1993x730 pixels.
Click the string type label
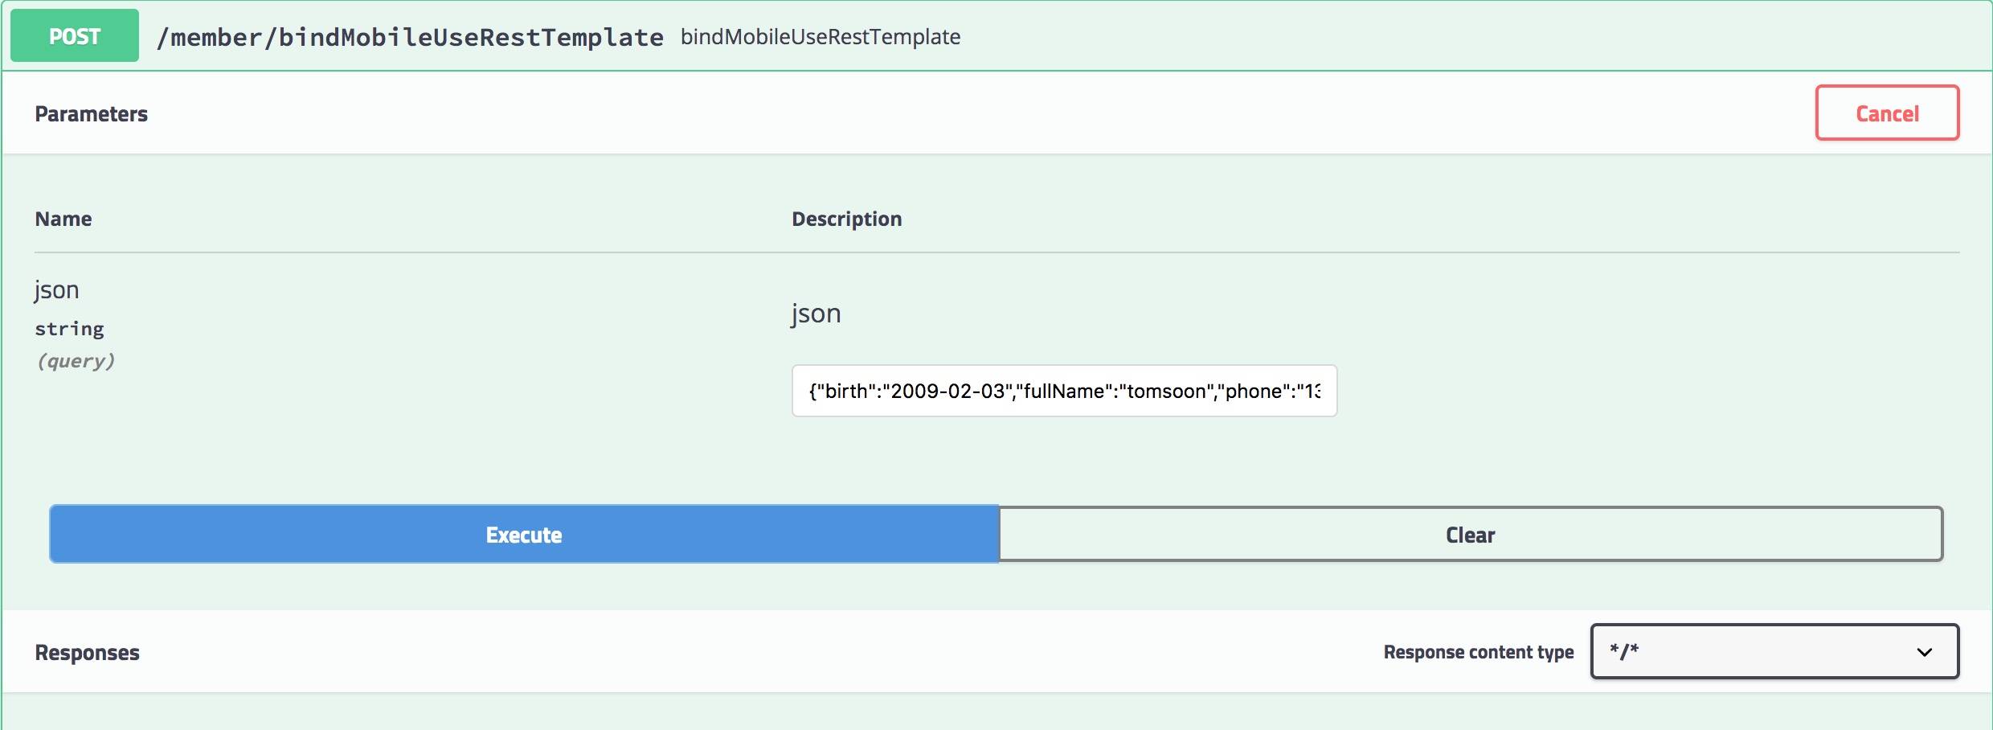pos(69,329)
